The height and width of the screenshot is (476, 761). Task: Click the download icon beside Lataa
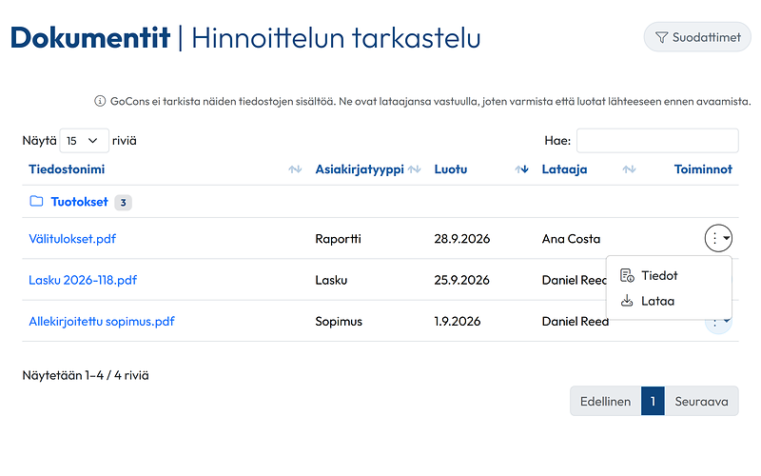point(627,301)
